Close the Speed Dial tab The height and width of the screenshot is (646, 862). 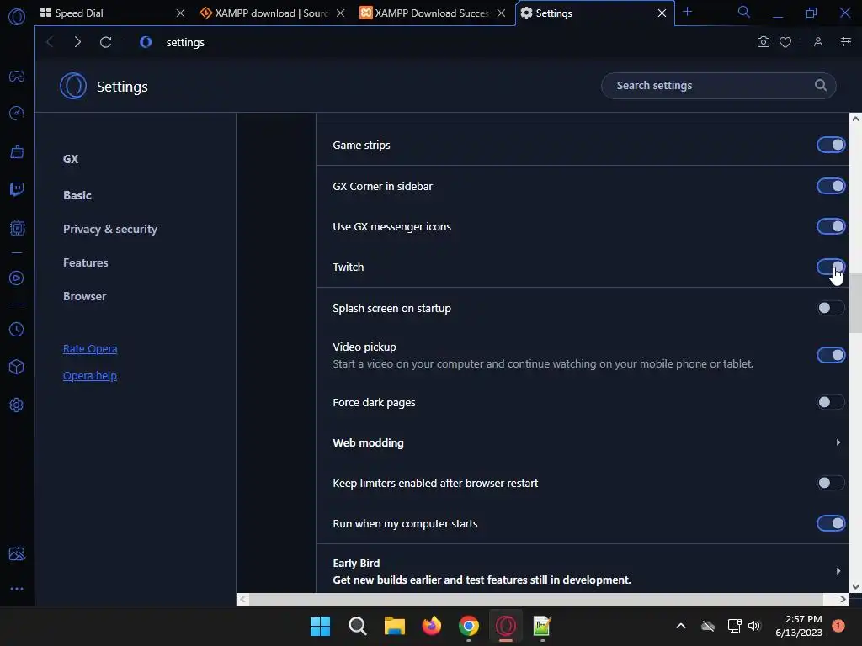coord(180,13)
